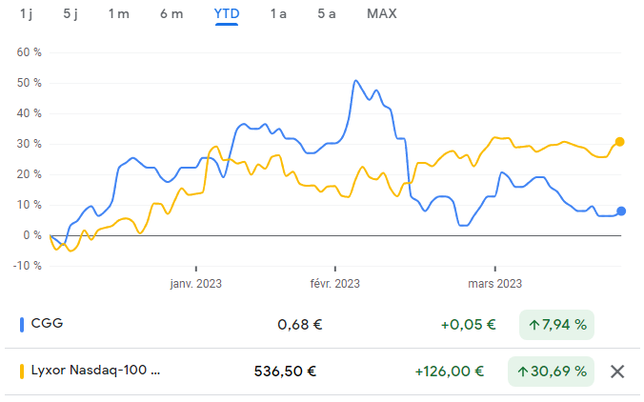
Task: Click the févr. 2023 axis label
Action: 335,283
